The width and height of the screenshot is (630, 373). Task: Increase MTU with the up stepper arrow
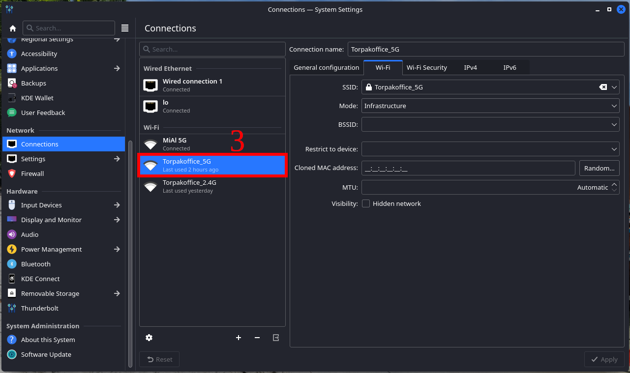614,184
